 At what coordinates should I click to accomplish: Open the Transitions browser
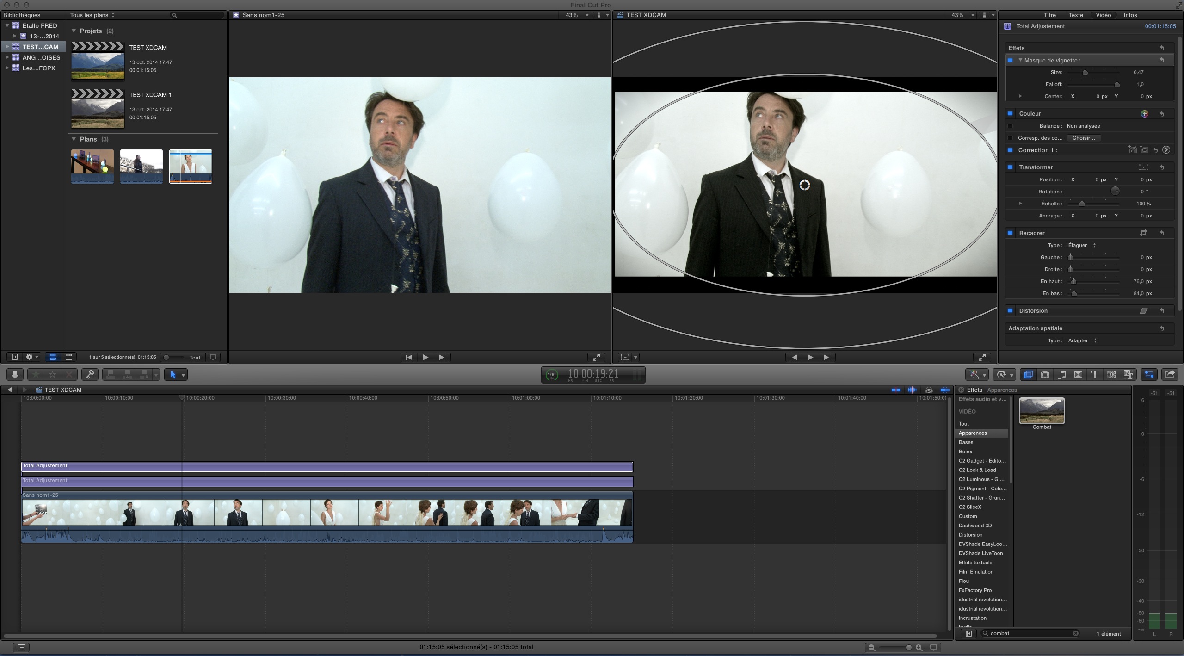coord(1078,374)
